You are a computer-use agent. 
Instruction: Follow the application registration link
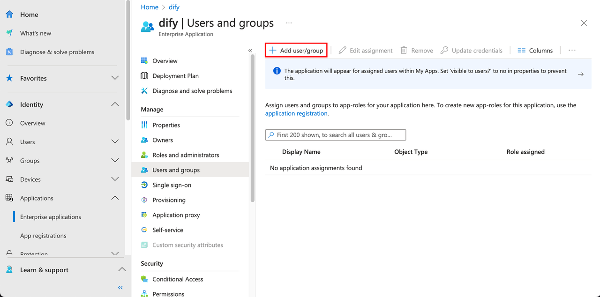click(296, 113)
